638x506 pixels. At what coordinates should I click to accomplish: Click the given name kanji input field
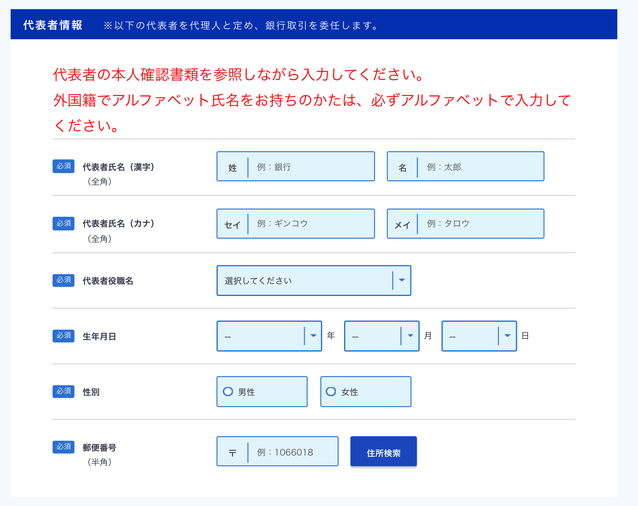pyautogui.click(x=480, y=167)
